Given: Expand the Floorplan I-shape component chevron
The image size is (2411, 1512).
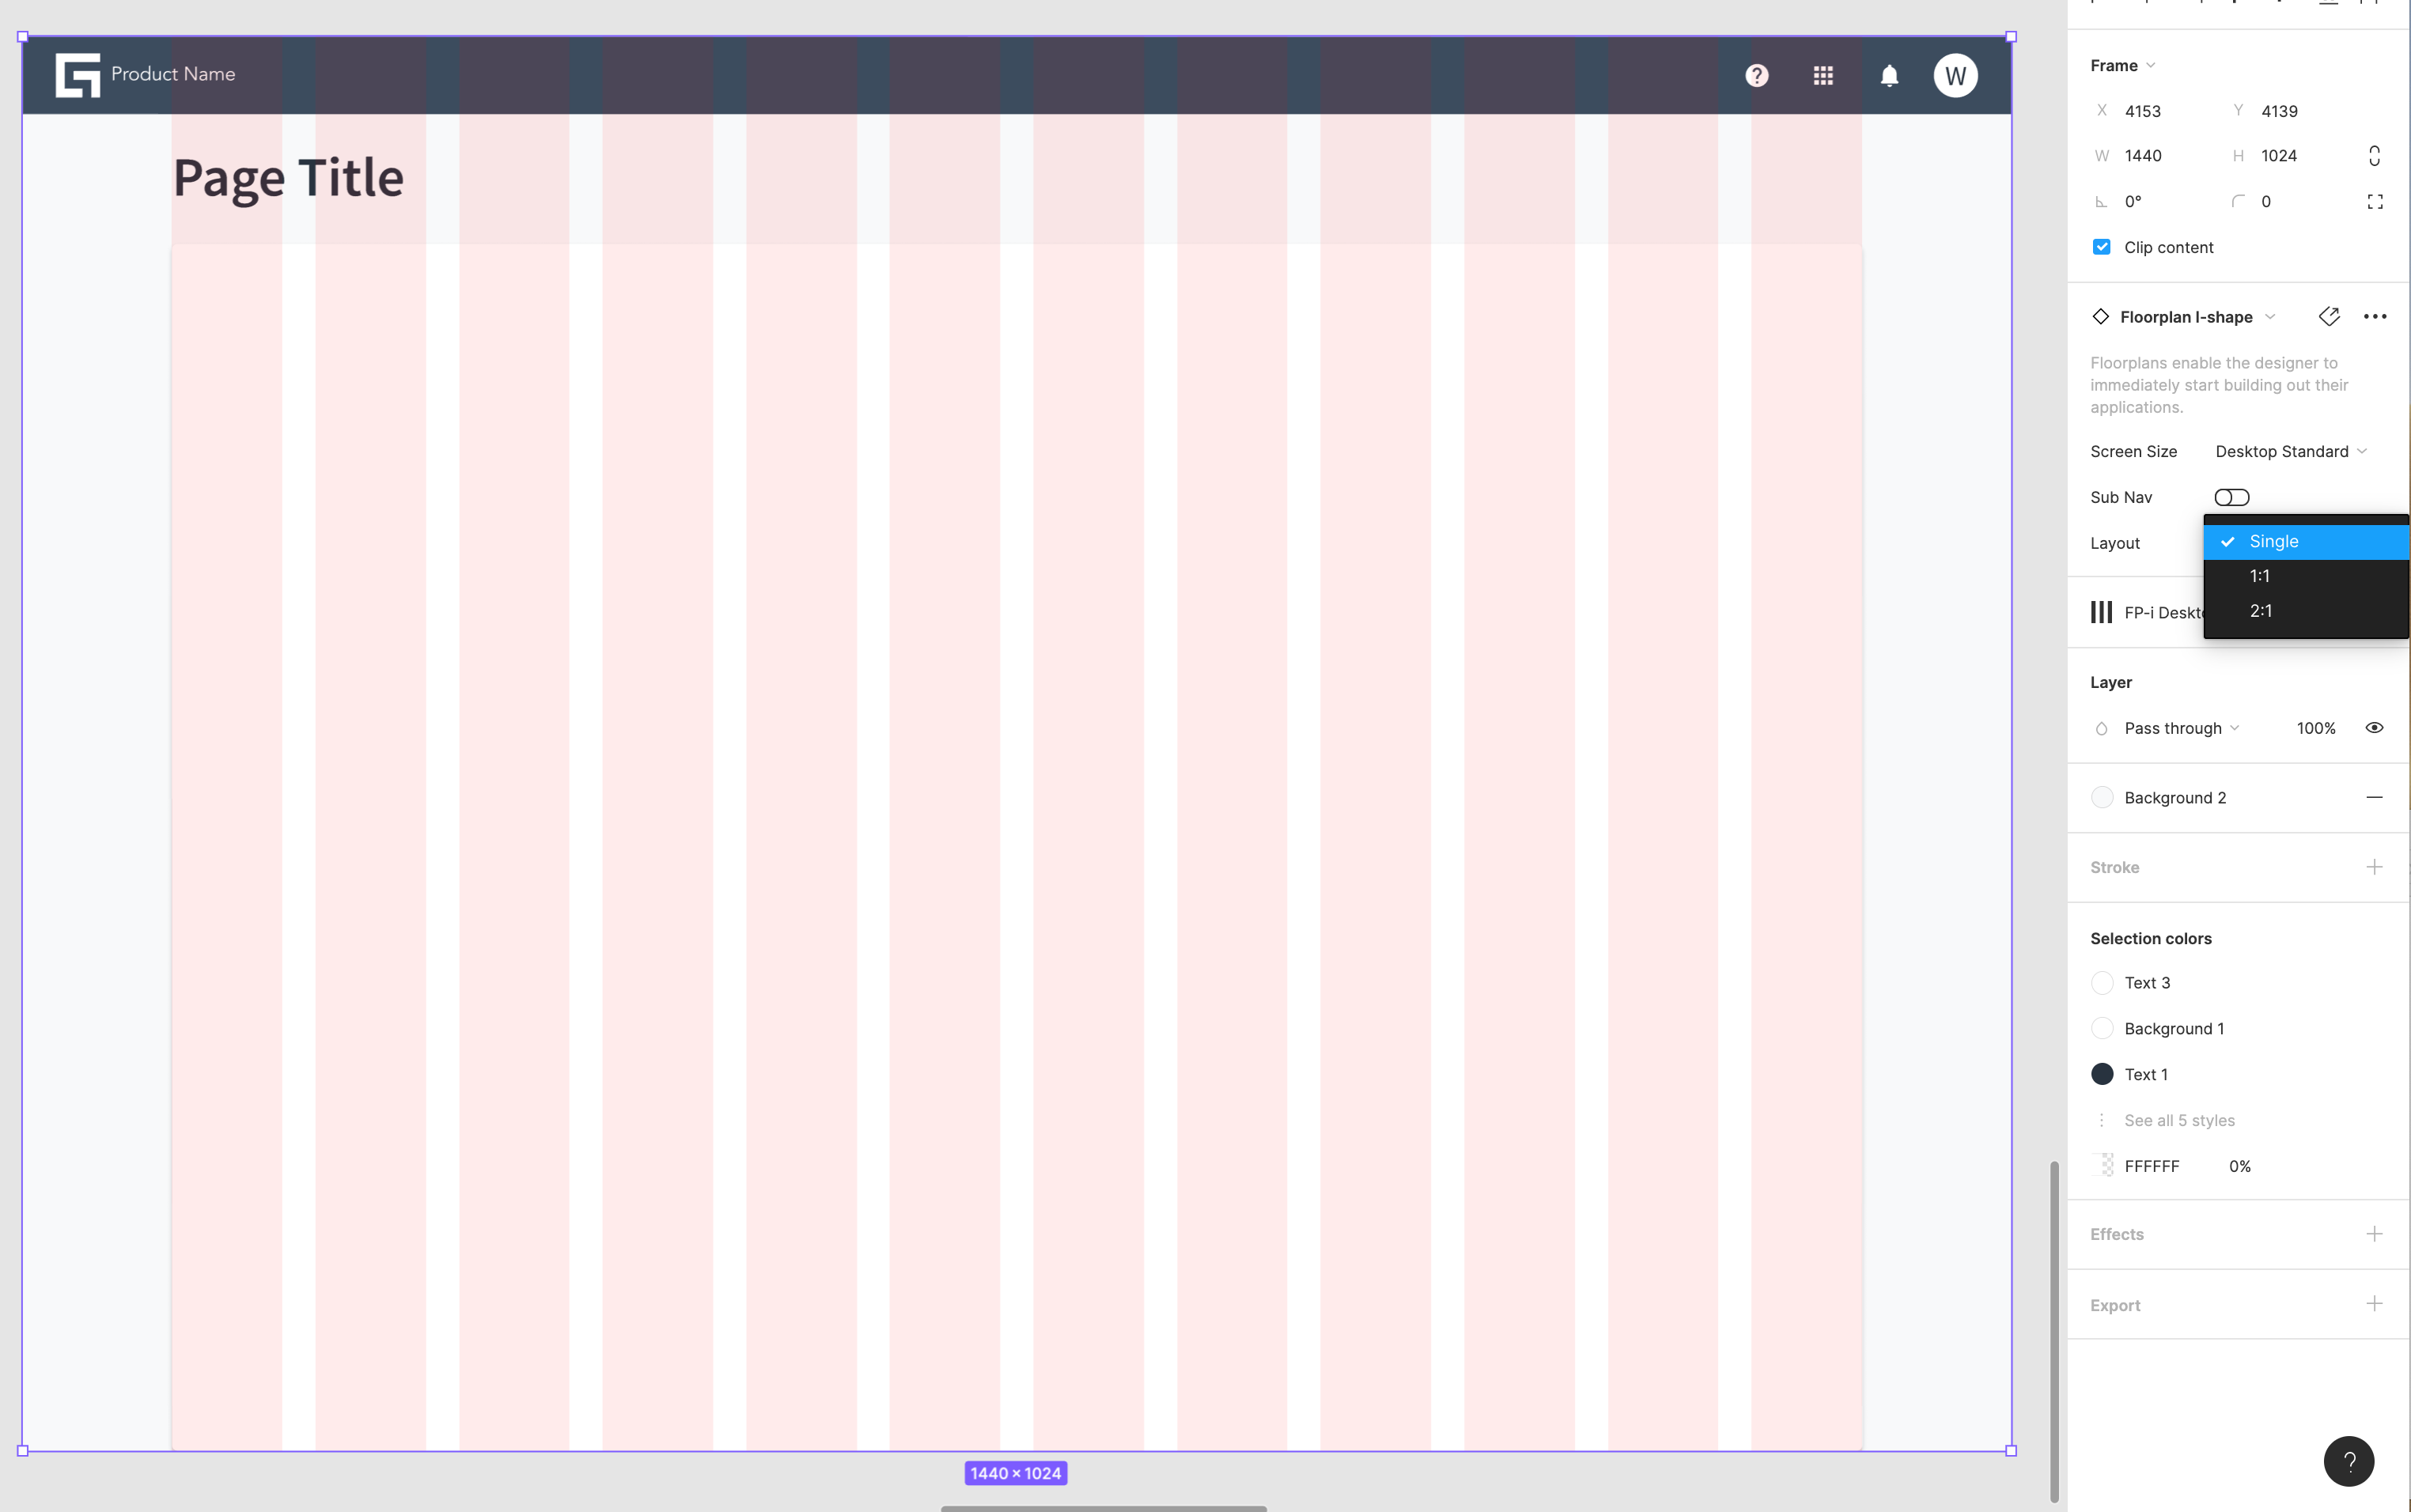Looking at the screenshot, I should 2270,317.
